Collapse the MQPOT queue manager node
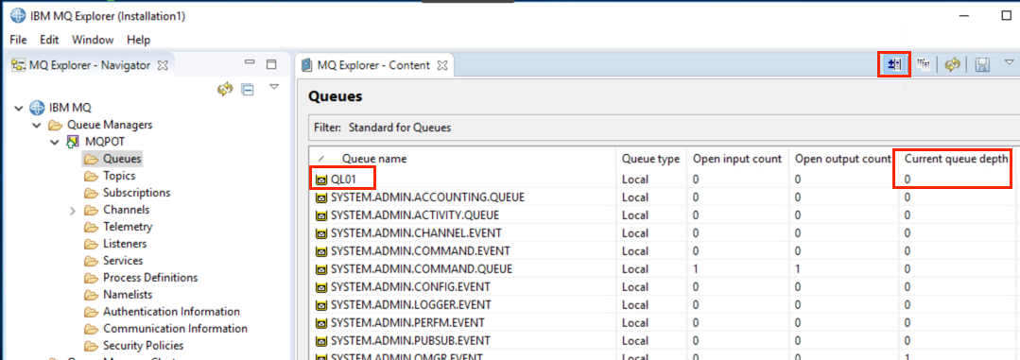The width and height of the screenshot is (1020, 360). coord(55,142)
